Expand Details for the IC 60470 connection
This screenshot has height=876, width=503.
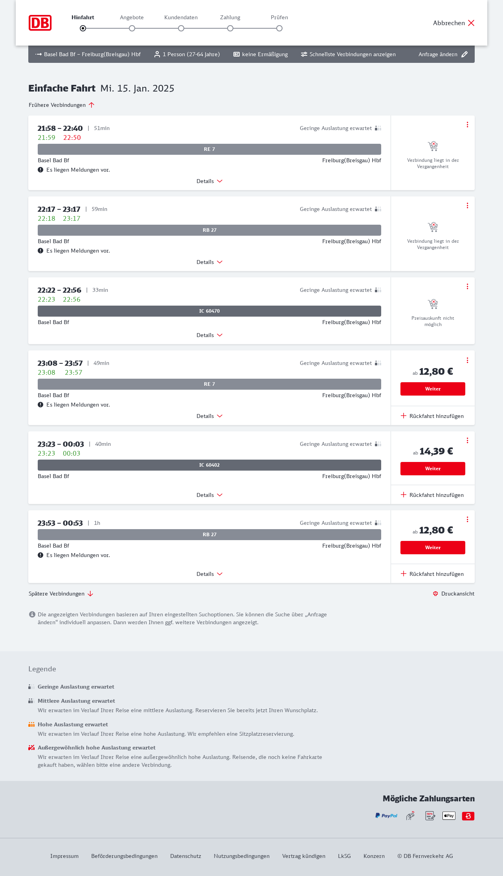coord(209,335)
